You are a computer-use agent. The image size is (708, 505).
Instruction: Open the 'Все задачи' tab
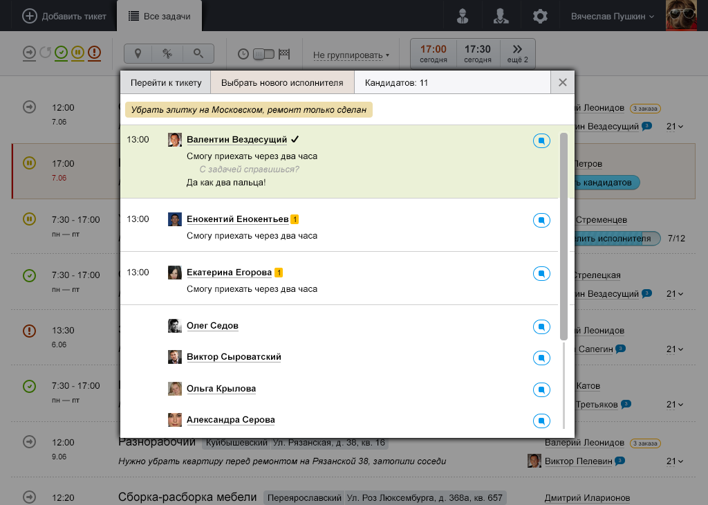160,16
